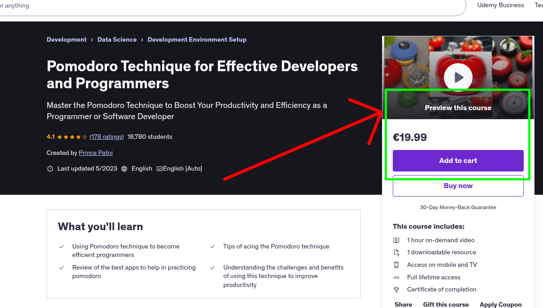Screen dimensions: 543x308
Task: View the 178 ratings link
Action: (x=106, y=137)
